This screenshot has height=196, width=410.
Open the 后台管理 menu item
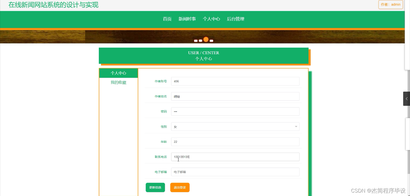point(235,19)
